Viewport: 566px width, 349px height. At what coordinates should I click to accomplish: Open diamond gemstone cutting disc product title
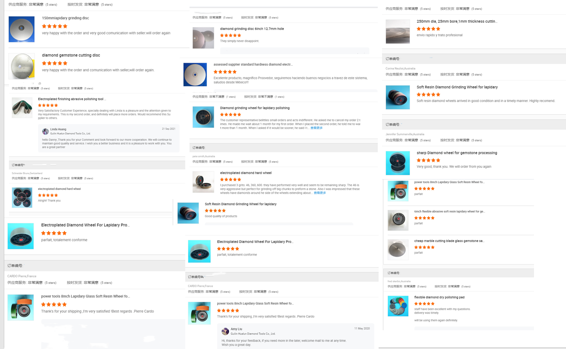[71, 55]
